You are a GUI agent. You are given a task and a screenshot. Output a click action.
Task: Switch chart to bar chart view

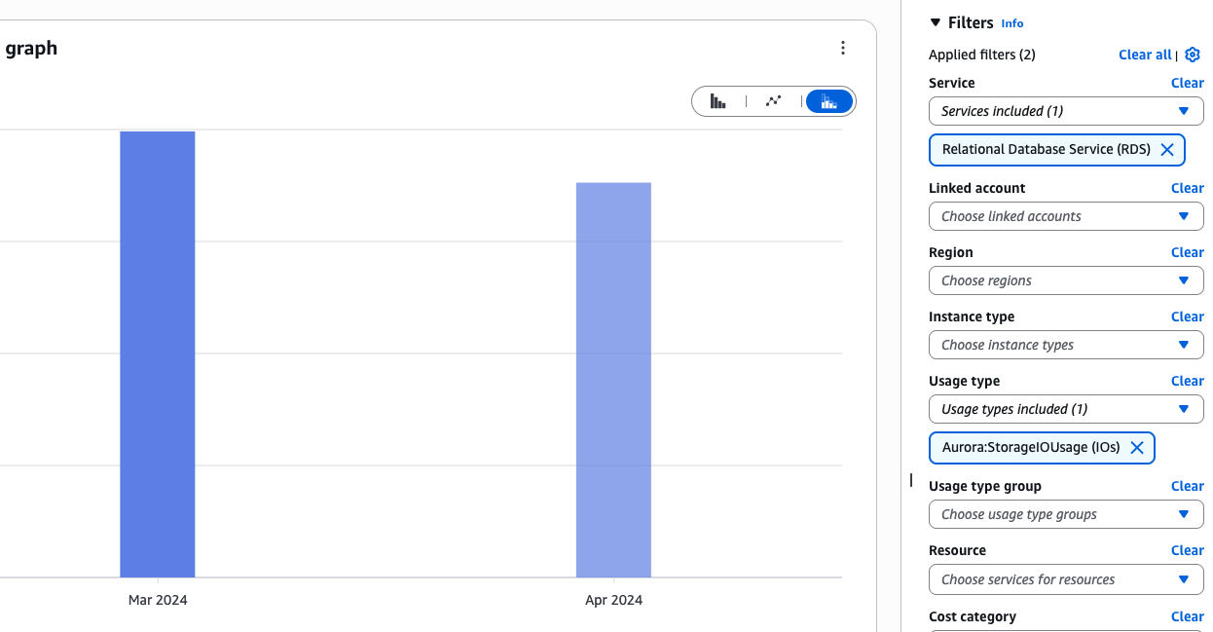(x=718, y=100)
